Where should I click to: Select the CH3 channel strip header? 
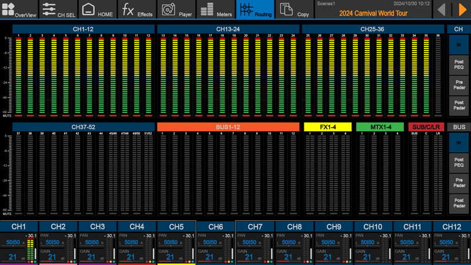tap(97, 227)
